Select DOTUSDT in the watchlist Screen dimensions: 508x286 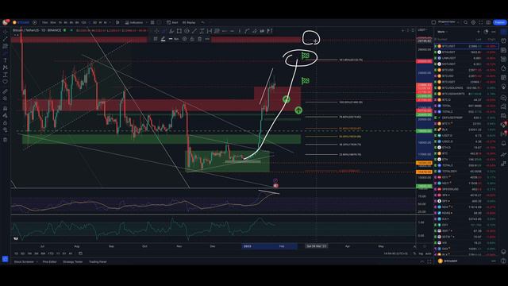[x=466, y=64]
